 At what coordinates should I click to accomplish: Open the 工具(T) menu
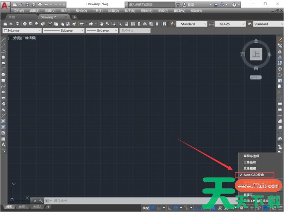coord(98,11)
